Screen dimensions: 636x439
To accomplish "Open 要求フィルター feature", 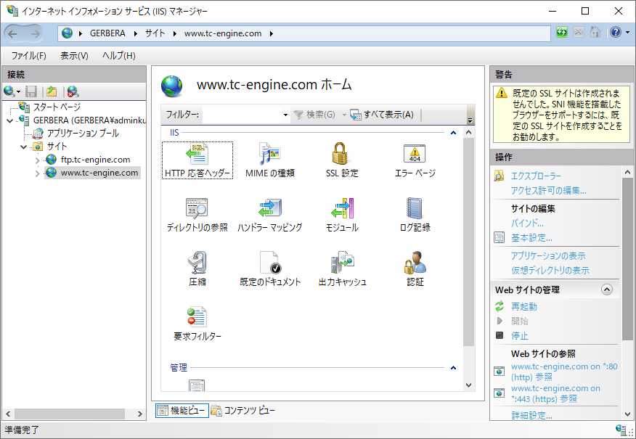I will pyautogui.click(x=197, y=324).
